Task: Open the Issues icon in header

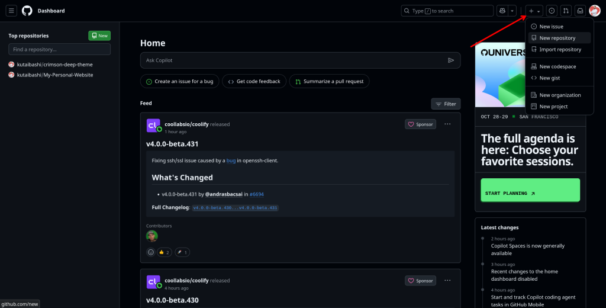Action: (552, 11)
